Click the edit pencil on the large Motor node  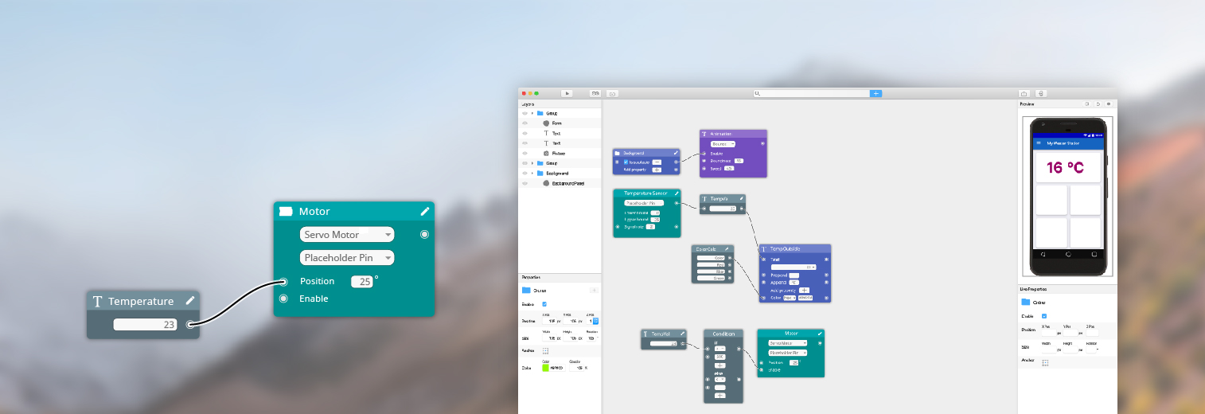point(425,211)
